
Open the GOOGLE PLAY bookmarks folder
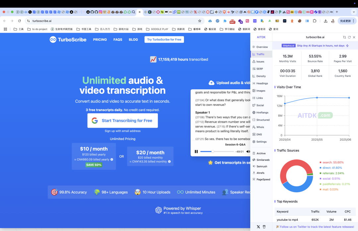[x=157, y=29]
